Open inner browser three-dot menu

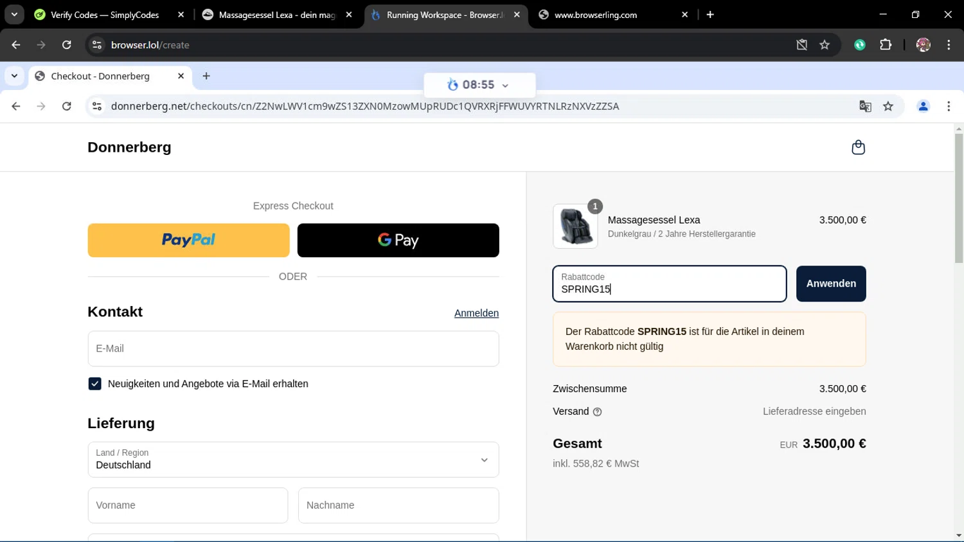tap(949, 106)
